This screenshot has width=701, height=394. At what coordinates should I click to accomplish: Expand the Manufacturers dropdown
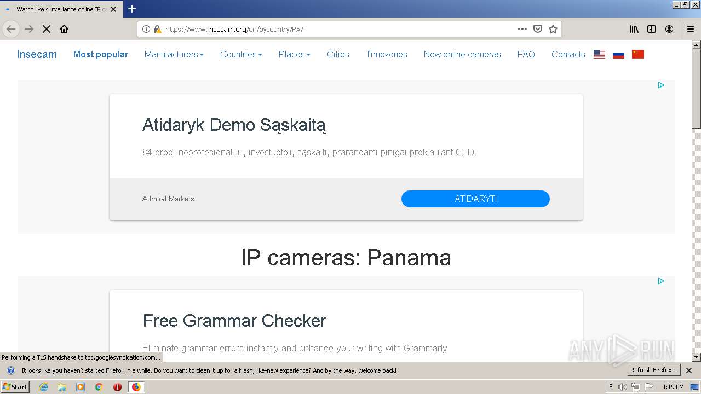click(174, 54)
